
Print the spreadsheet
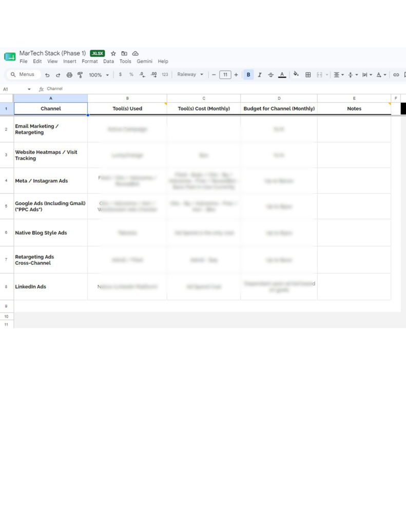click(x=69, y=75)
